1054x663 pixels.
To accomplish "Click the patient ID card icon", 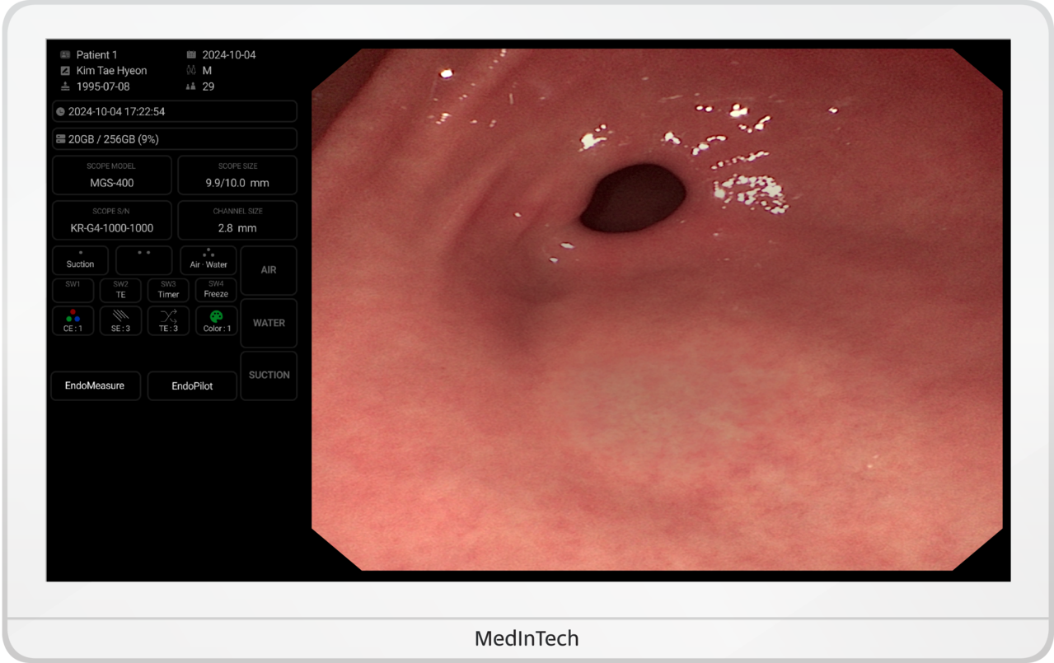I will pyautogui.click(x=65, y=55).
